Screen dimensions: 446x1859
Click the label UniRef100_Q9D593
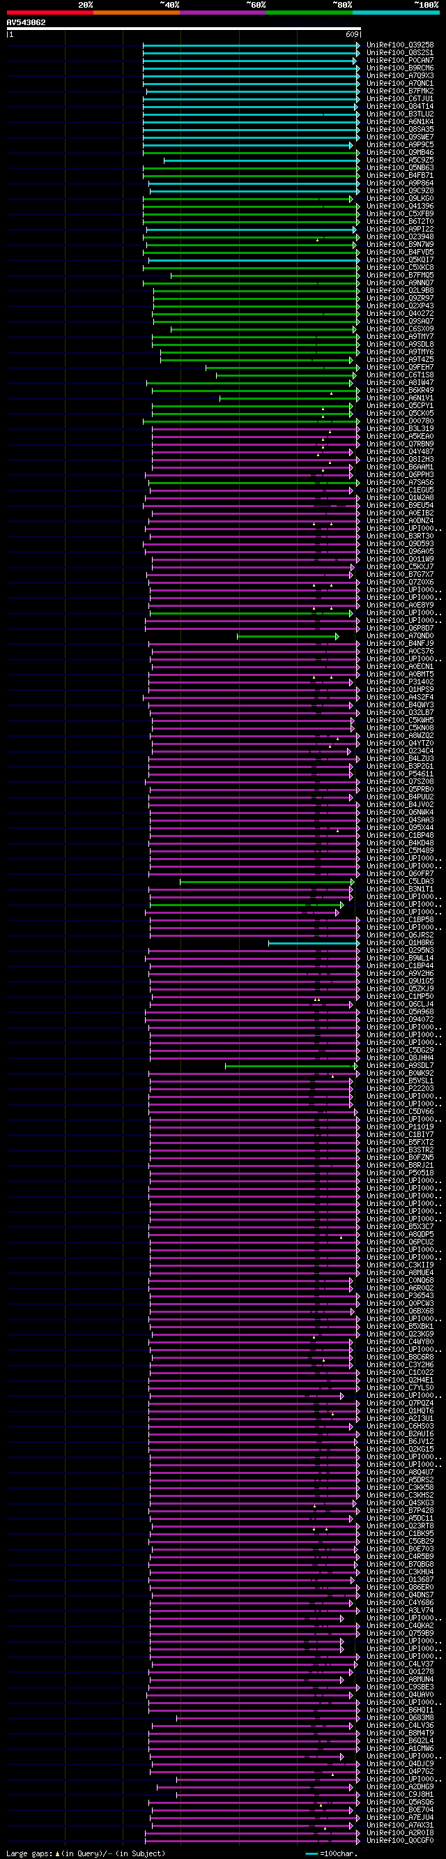click(400, 544)
